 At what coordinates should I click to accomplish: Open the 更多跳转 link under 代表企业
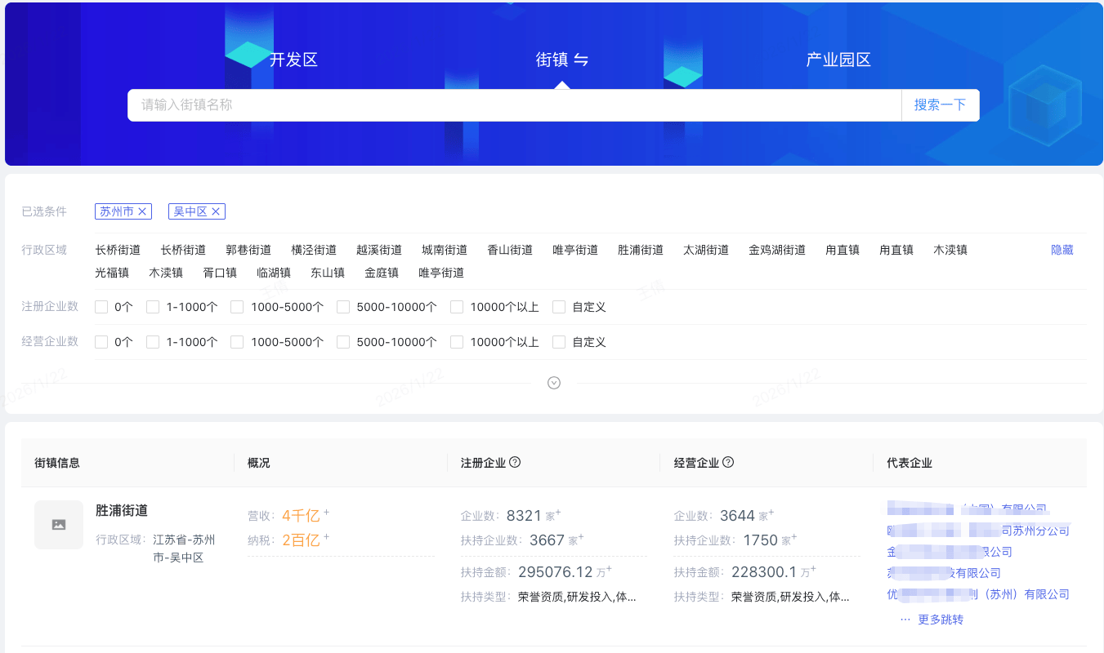point(941,620)
